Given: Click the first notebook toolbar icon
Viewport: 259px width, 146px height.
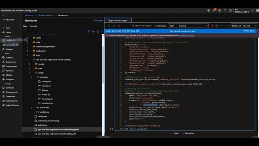Looking at the screenshot, I should 109,26.
